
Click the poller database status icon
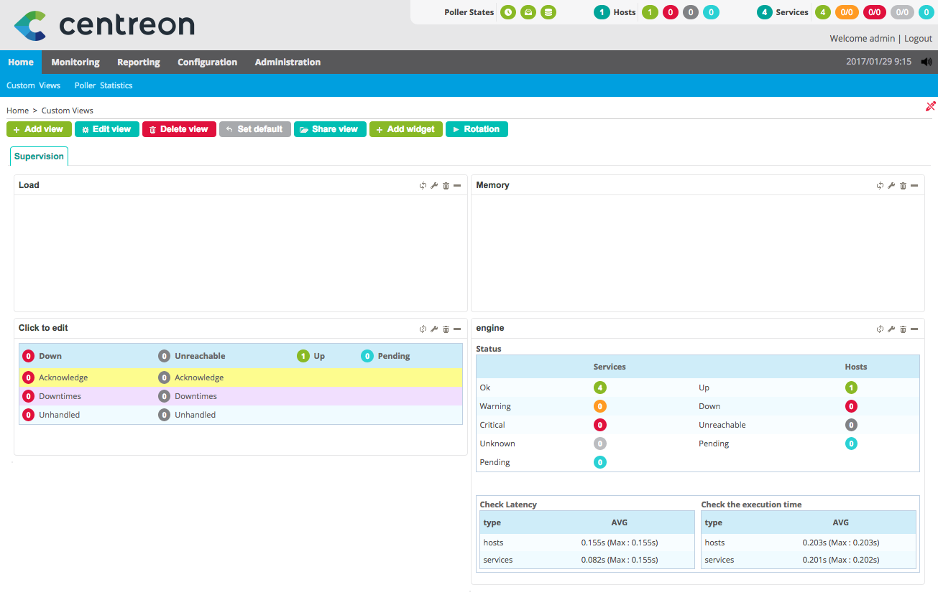tap(548, 12)
